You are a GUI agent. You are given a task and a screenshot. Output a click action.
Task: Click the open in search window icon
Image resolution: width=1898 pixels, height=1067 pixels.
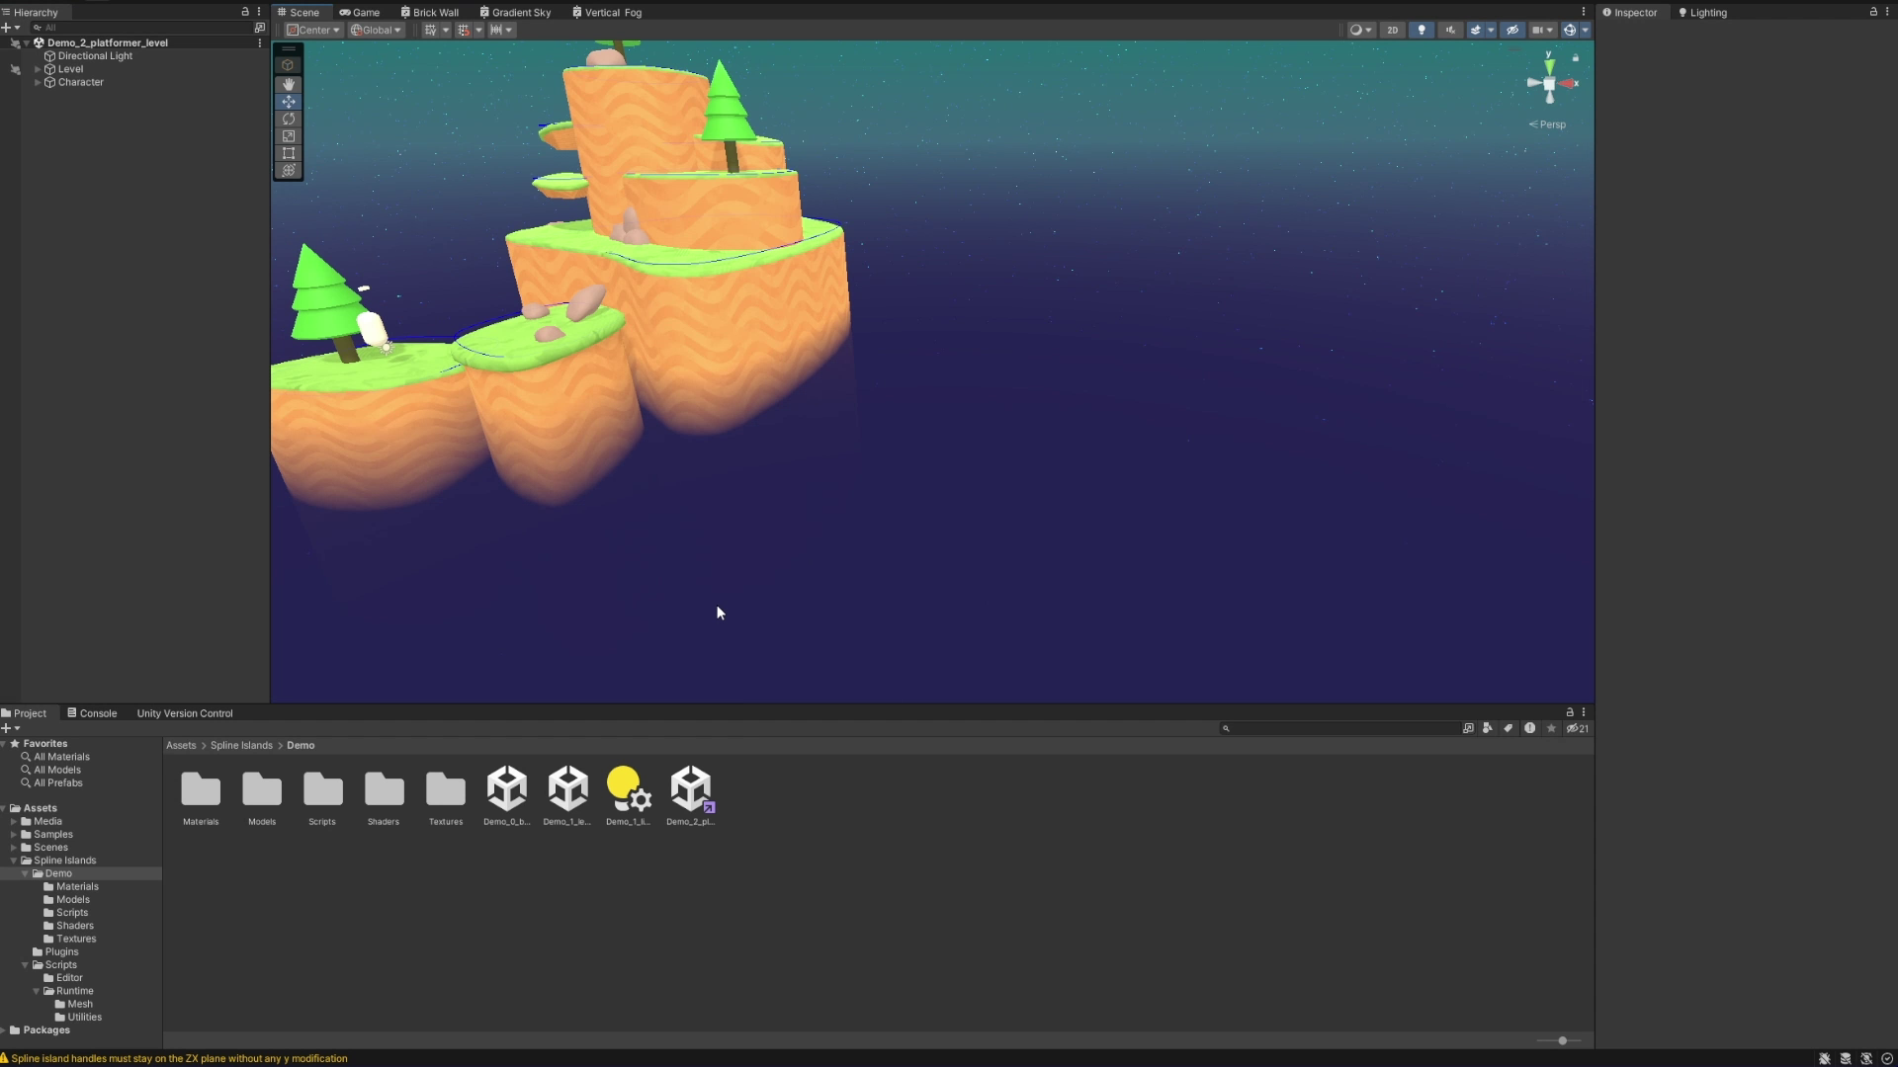1468,728
